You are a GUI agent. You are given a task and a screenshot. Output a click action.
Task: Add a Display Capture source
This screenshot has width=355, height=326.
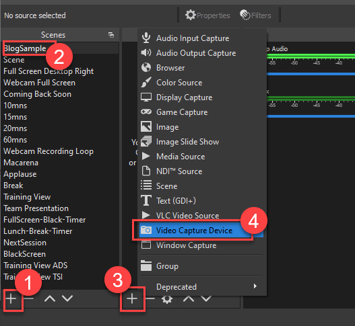coord(201,97)
